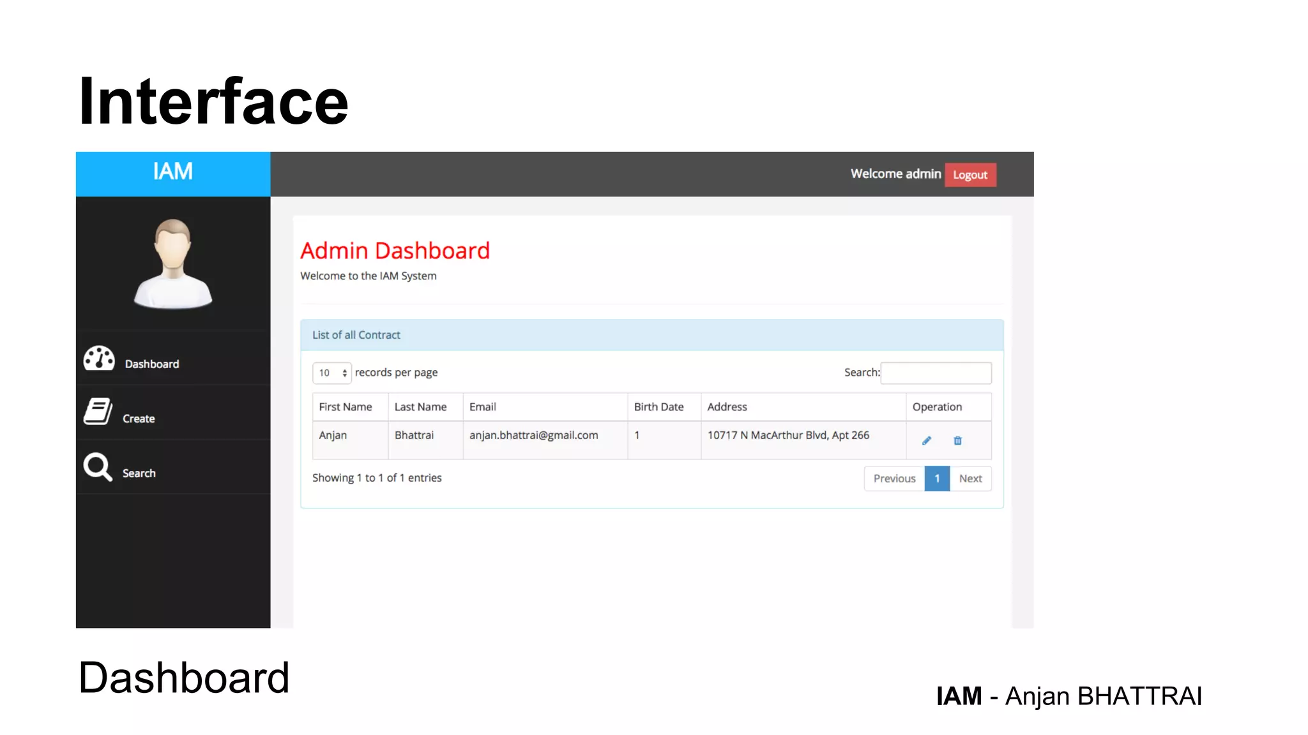Click the red Logout button
The width and height of the screenshot is (1308, 735).
(x=970, y=175)
